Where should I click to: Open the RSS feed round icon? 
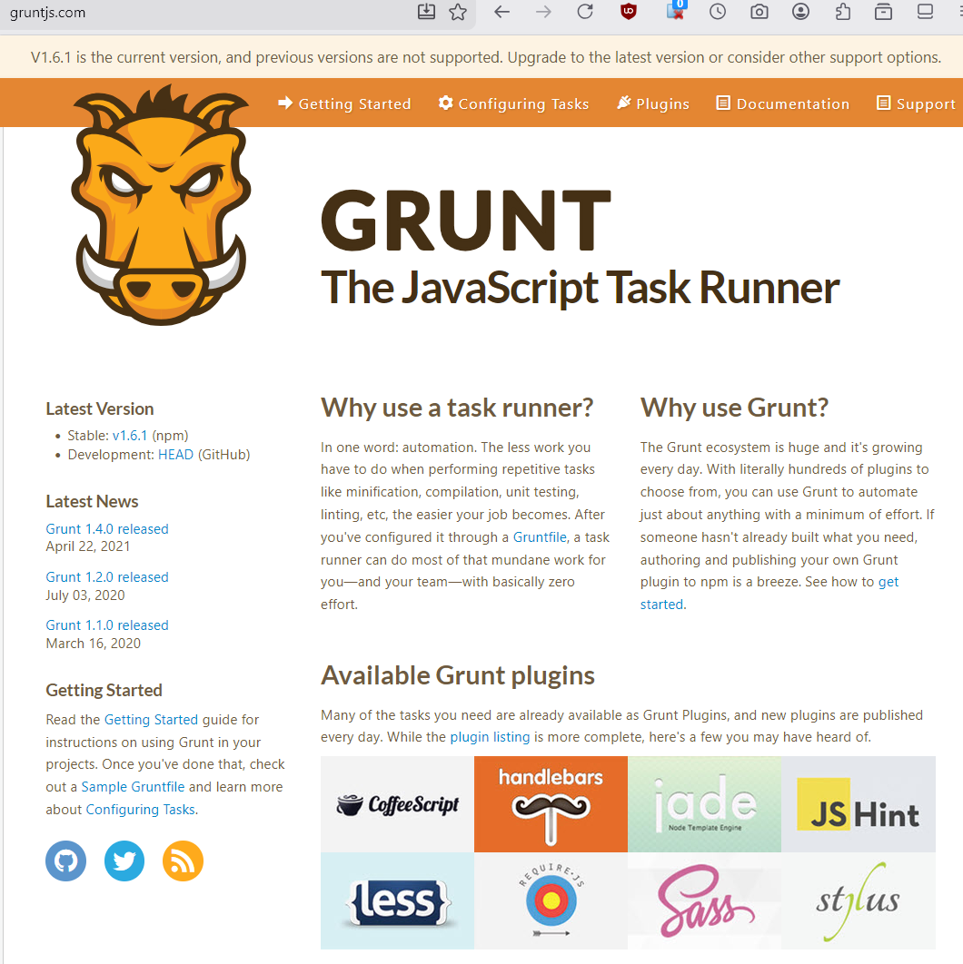coord(183,861)
